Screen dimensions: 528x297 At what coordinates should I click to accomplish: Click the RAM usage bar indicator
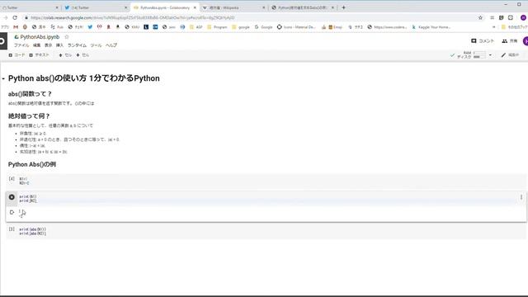point(479,53)
